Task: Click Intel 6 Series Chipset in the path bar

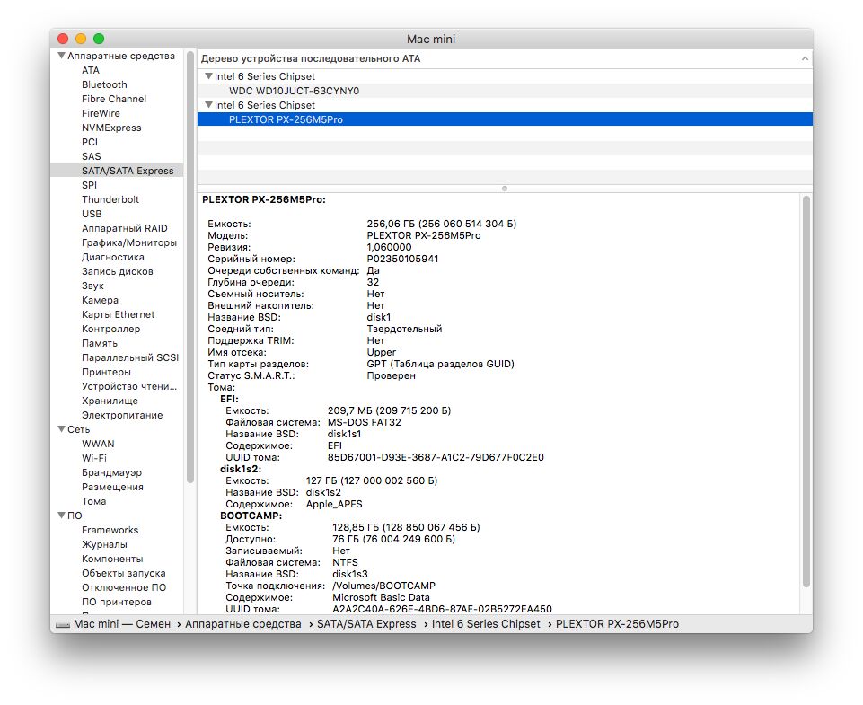Action: pos(486,624)
